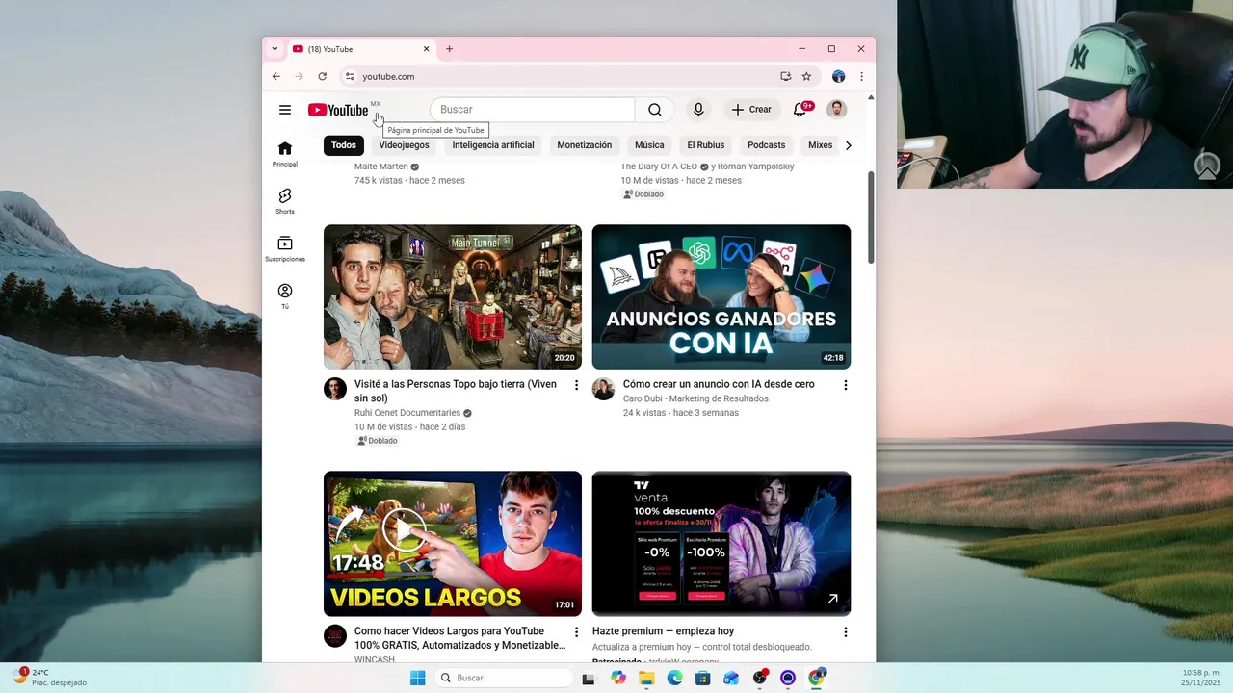
Task: Open options for Personas Topo video
Action: pos(577,385)
